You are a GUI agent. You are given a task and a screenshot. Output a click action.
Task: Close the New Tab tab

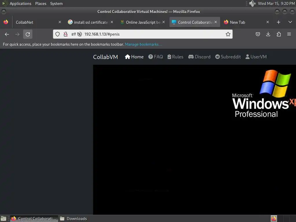(268, 22)
